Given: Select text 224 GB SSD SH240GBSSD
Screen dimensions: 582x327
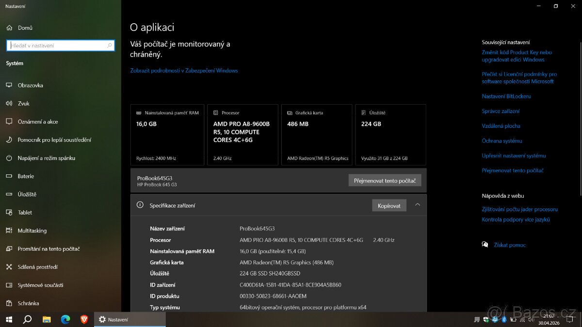Looking at the screenshot, I should pos(270,274).
